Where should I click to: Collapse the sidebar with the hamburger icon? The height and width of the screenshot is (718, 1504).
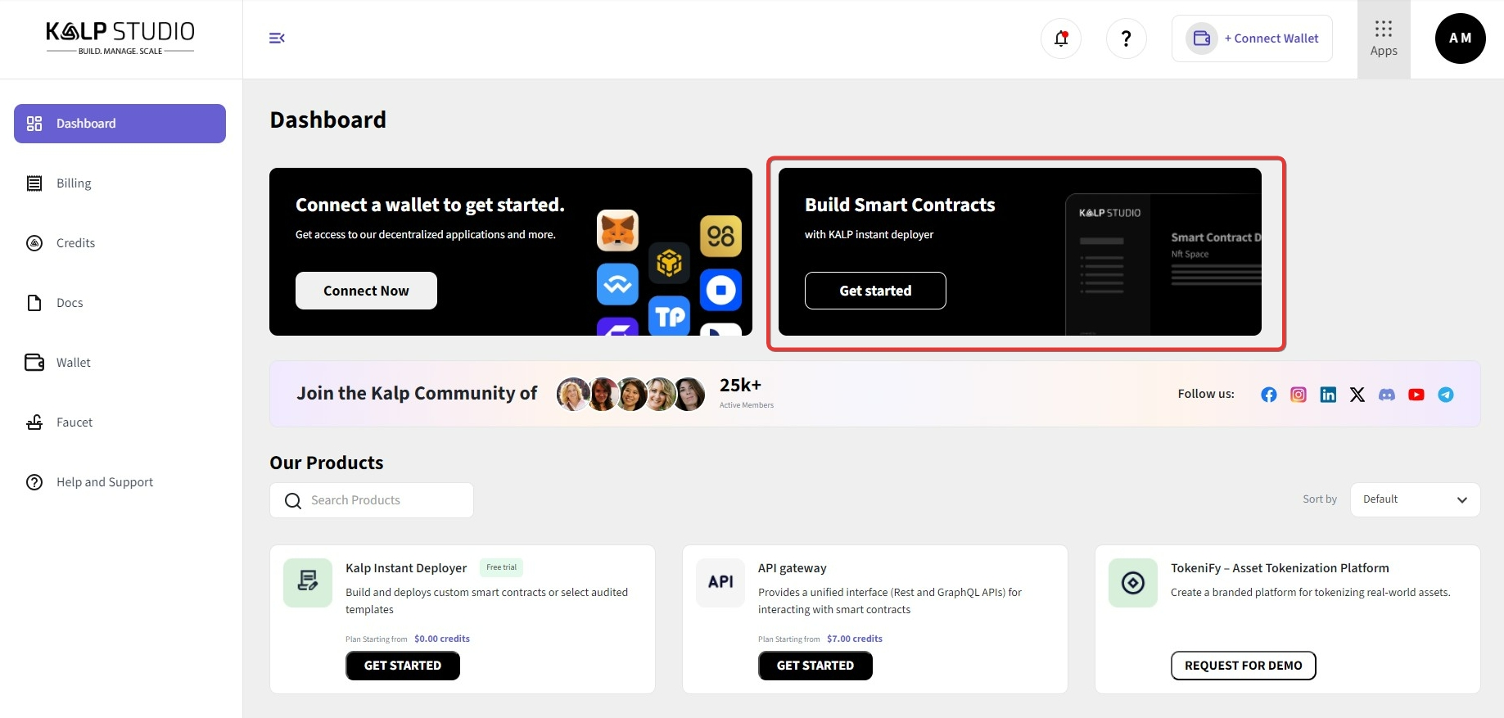pos(277,38)
